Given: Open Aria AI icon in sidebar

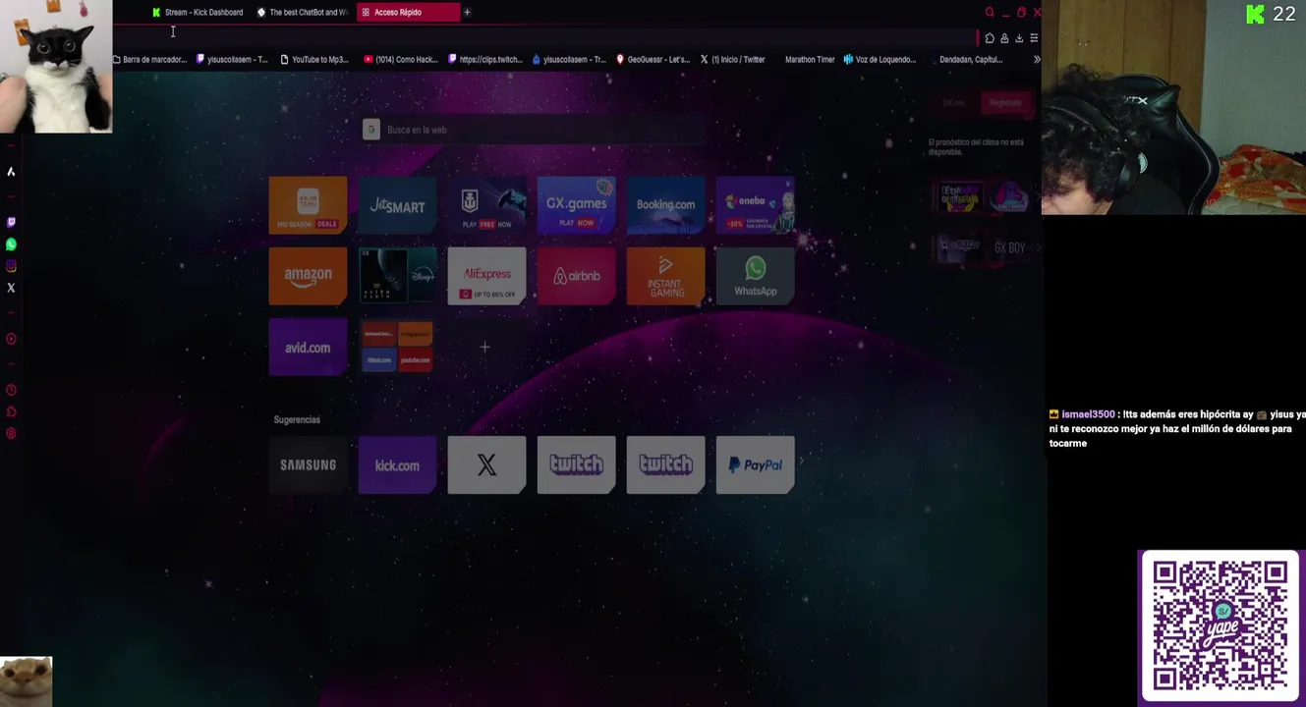Looking at the screenshot, I should [11, 172].
